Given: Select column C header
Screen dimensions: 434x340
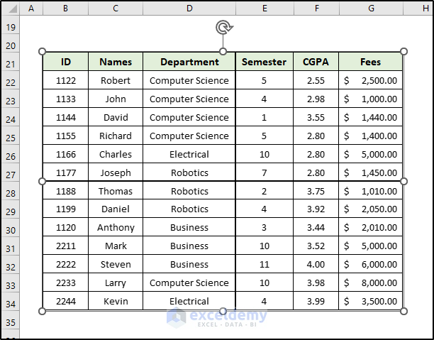Looking at the screenshot, I should pyautogui.click(x=116, y=9).
